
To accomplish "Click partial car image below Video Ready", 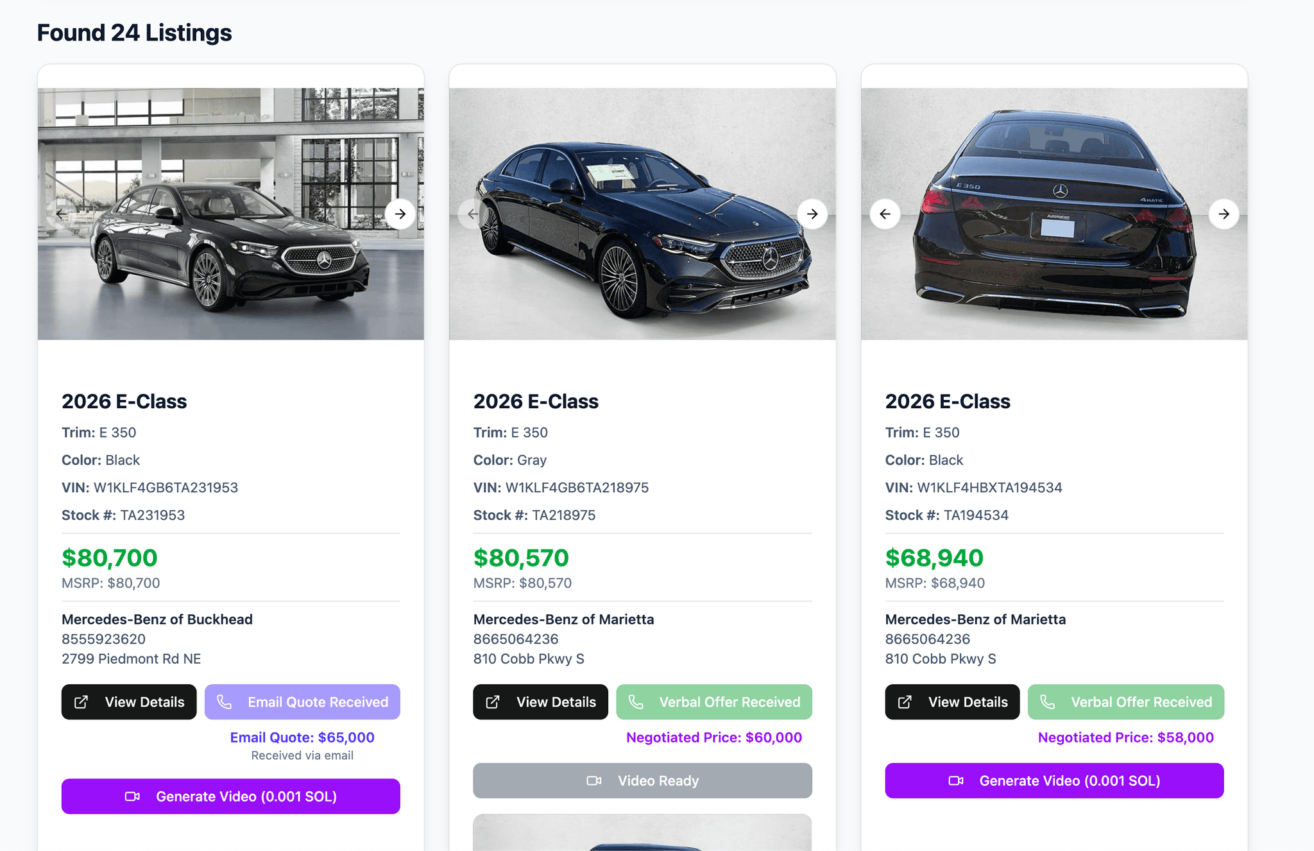I will click(x=642, y=833).
